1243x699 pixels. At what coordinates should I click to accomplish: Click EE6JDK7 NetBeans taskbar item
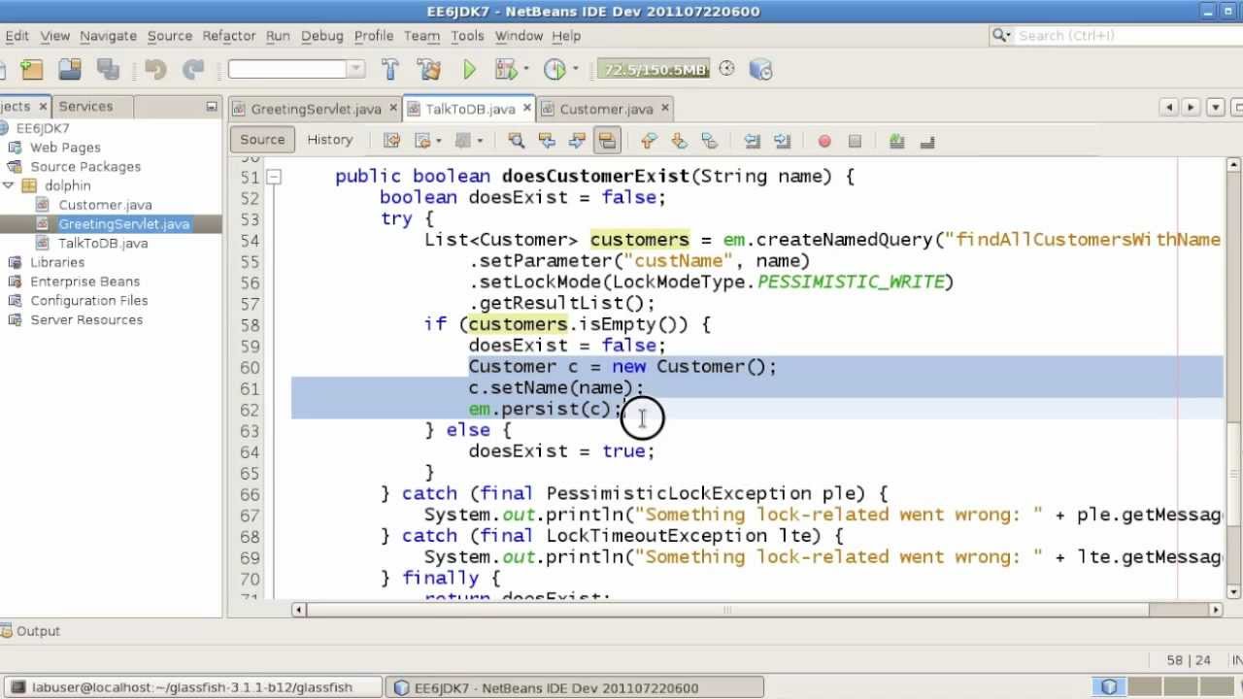pos(574,687)
